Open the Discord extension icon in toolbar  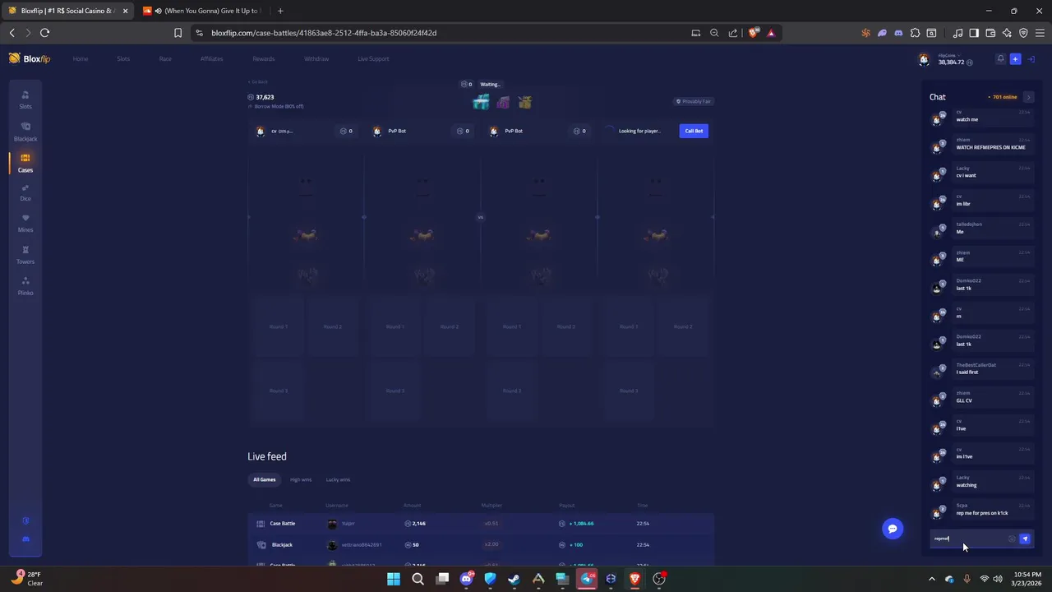click(x=898, y=33)
